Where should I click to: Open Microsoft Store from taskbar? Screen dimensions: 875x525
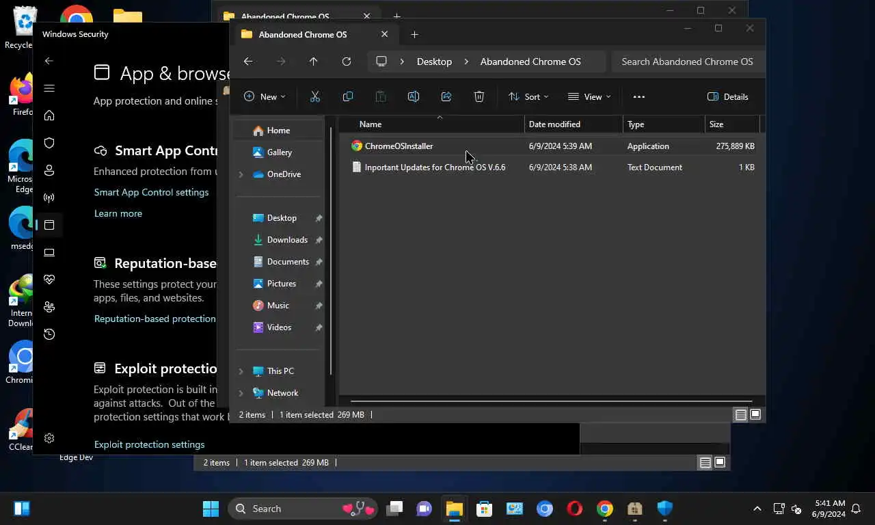(485, 509)
